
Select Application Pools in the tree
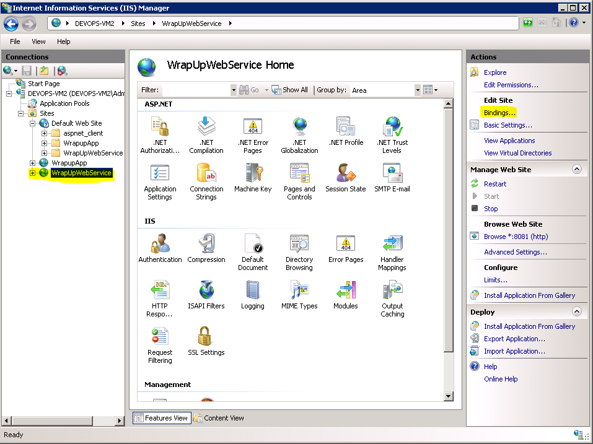point(64,103)
